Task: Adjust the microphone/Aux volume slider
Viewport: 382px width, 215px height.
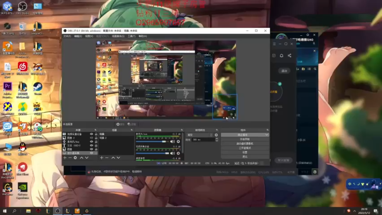Action: click(x=152, y=141)
